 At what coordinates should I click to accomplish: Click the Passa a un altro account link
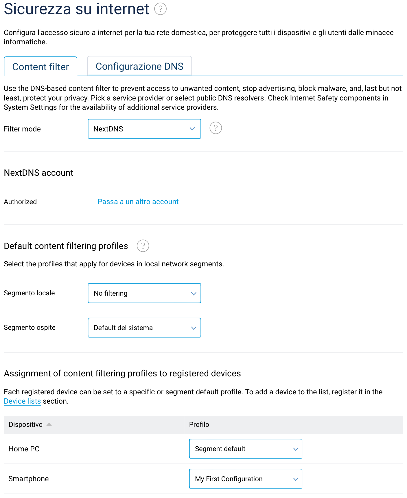tap(138, 202)
